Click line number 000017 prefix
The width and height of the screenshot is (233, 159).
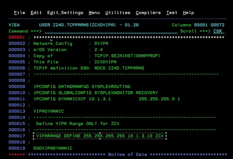click(x=17, y=136)
